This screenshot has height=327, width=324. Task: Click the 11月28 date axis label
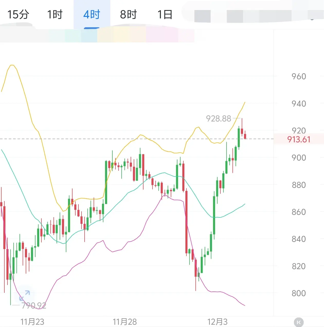pos(125,322)
